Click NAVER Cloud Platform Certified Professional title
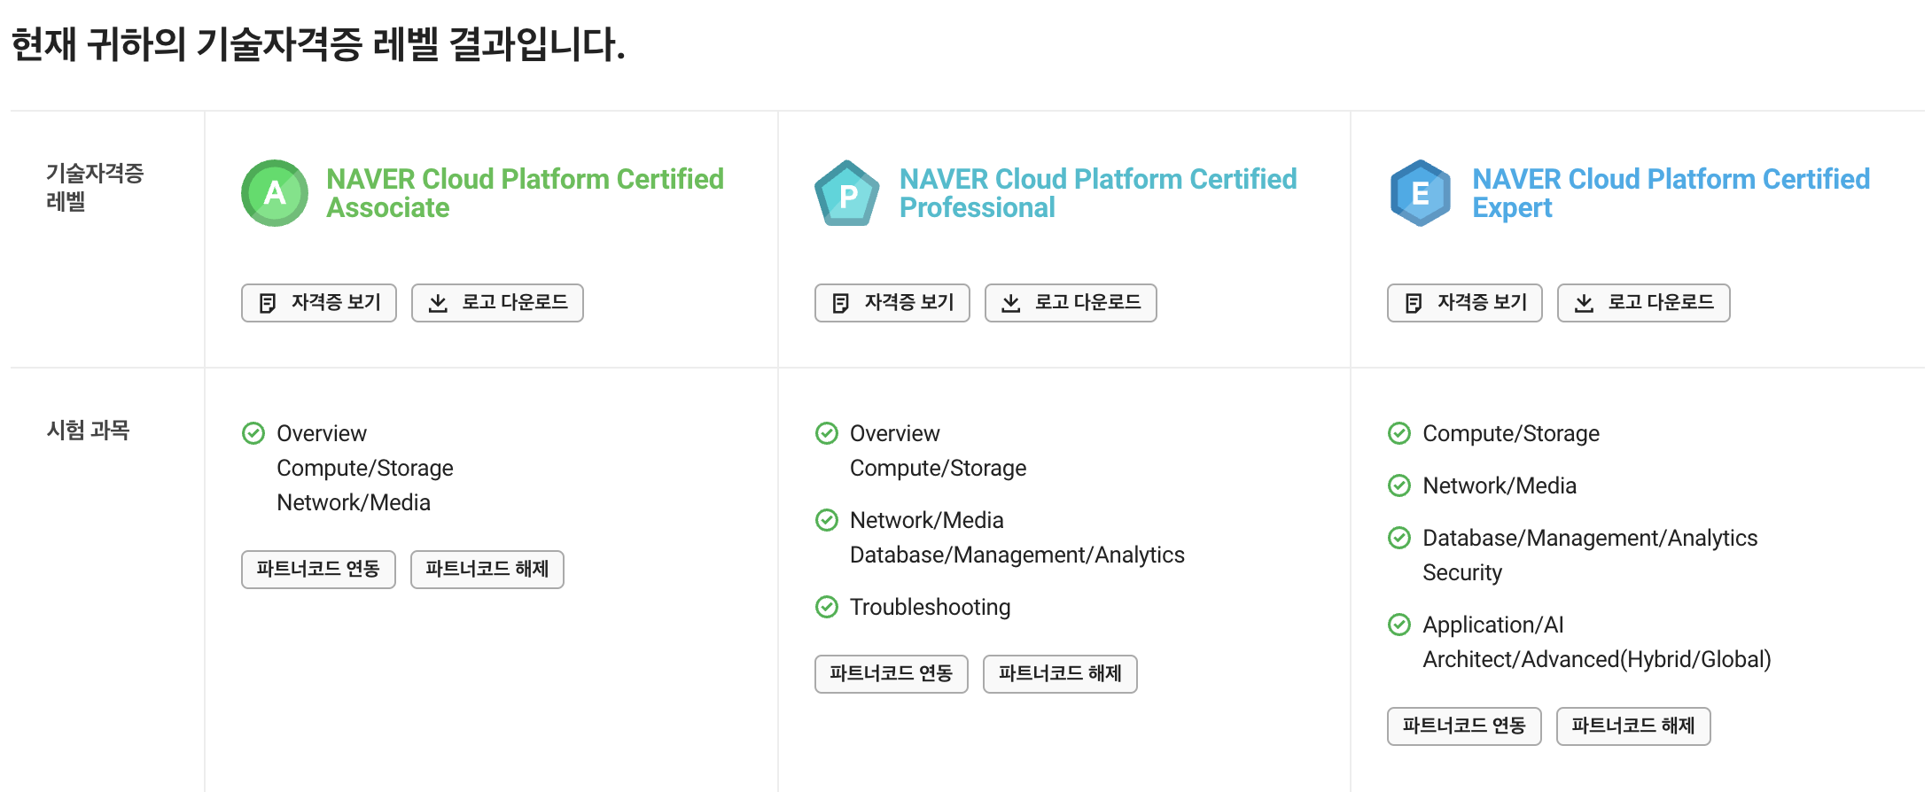This screenshot has height=792, width=1932. click(1098, 193)
